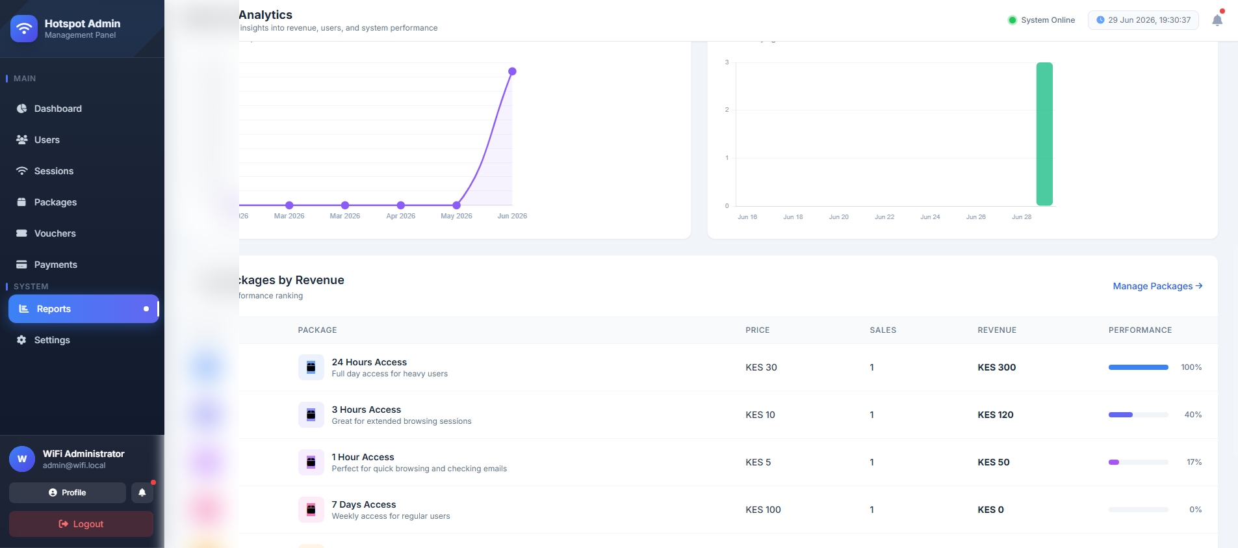
Task: Open Settings from the sidebar
Action: [83, 340]
